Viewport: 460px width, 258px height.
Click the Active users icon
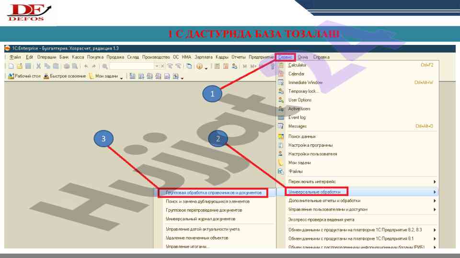[x=281, y=109]
